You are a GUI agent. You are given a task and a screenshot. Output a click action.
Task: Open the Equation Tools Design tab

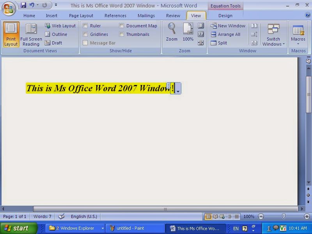(x=225, y=16)
